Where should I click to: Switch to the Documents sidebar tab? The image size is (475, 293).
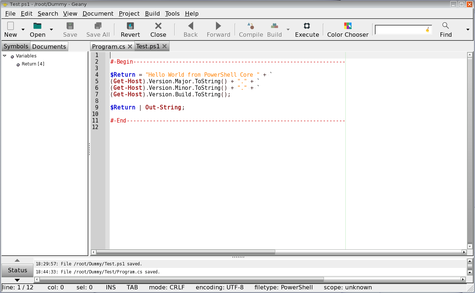(49, 47)
